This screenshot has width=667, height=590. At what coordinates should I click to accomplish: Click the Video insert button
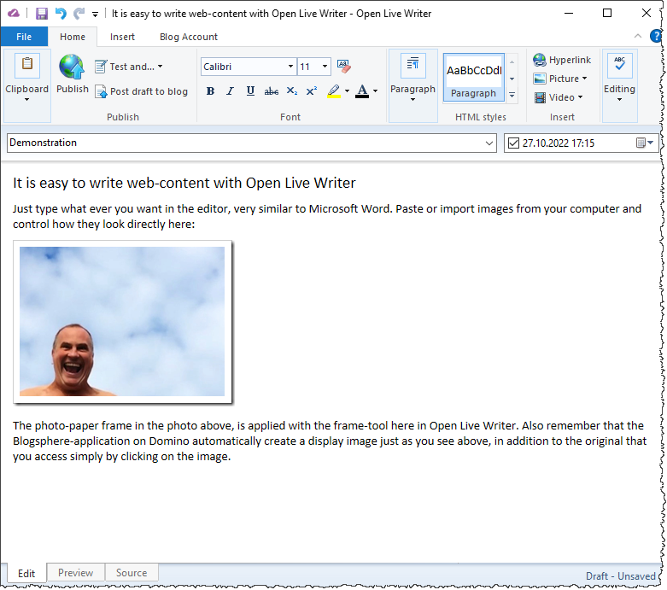(554, 97)
